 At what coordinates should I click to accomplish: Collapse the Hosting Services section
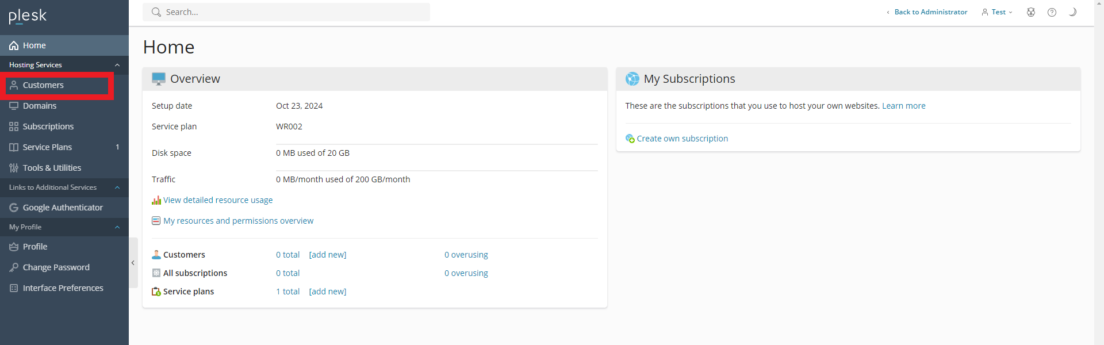coord(117,65)
